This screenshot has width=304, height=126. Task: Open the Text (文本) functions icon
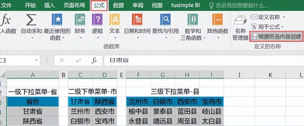point(115,20)
